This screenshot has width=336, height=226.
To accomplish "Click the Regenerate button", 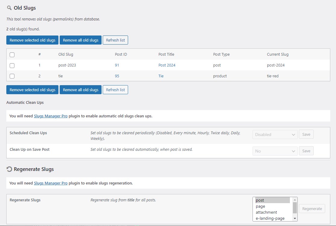I will (312, 209).
